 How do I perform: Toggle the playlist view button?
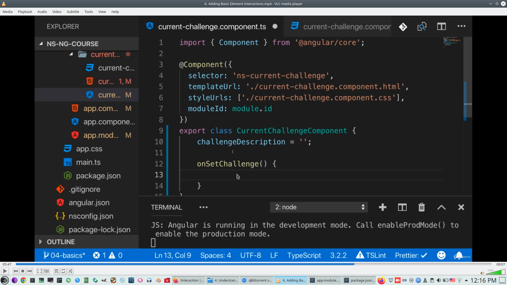pyautogui.click(x=57, y=271)
